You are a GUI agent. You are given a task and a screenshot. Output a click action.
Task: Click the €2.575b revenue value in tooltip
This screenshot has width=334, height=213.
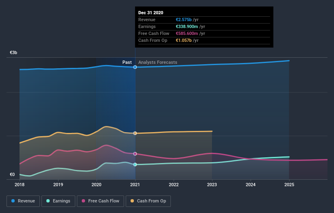(183, 20)
